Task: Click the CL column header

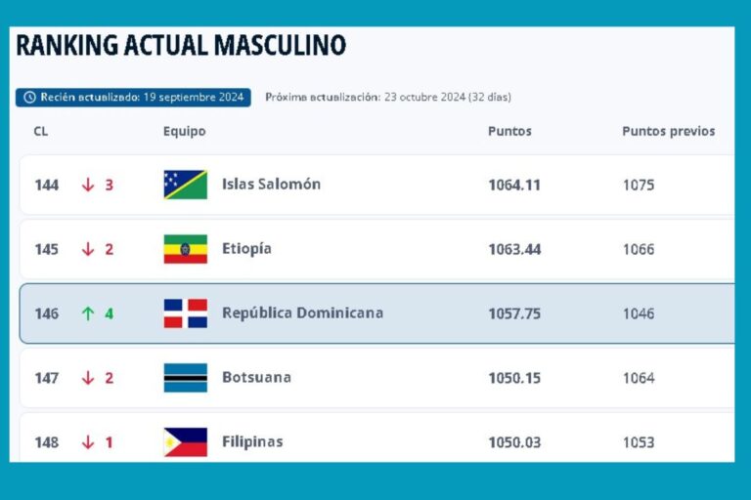Action: (40, 131)
